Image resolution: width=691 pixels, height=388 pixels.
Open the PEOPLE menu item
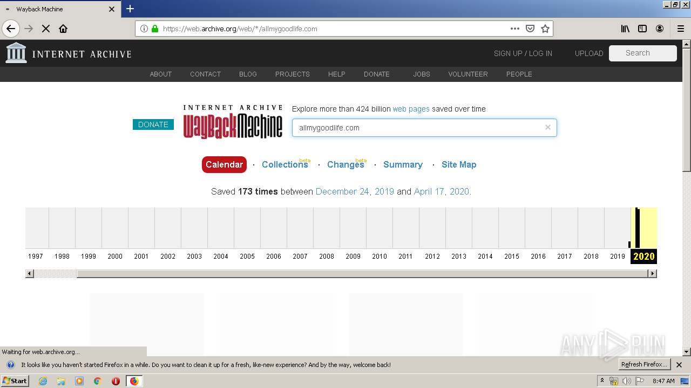(x=519, y=74)
